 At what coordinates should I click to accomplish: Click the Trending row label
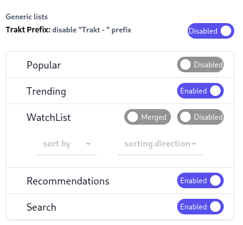pyautogui.click(x=46, y=92)
